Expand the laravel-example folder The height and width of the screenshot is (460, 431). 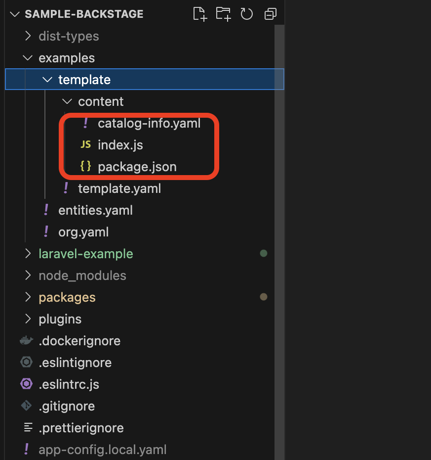(28, 254)
